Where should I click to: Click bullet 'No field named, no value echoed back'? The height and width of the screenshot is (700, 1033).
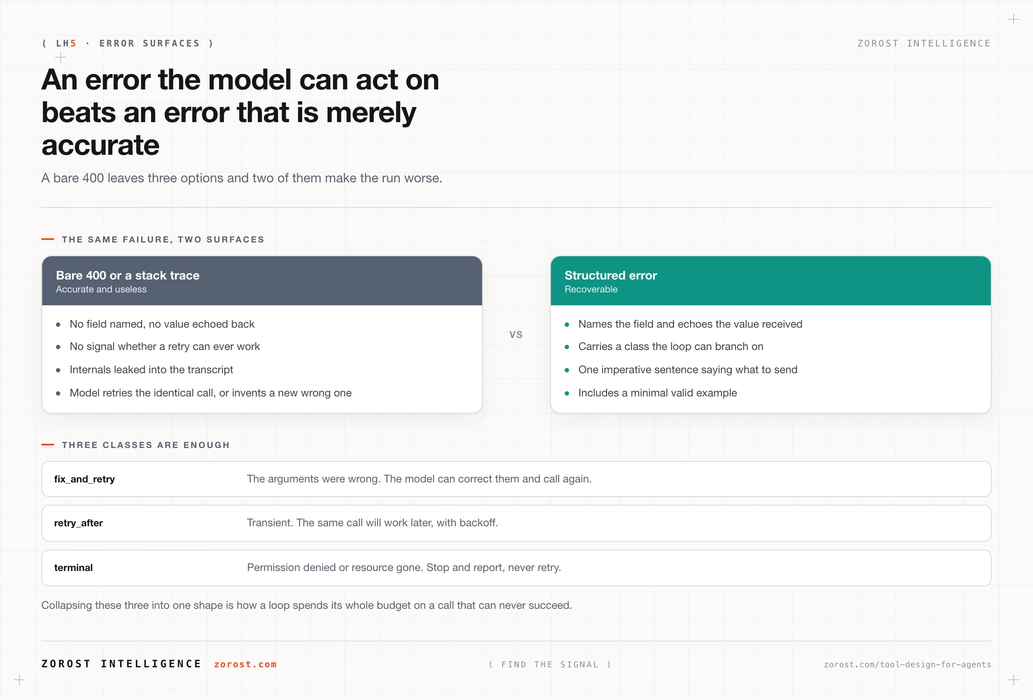click(162, 324)
